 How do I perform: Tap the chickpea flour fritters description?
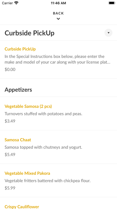coord(47,181)
